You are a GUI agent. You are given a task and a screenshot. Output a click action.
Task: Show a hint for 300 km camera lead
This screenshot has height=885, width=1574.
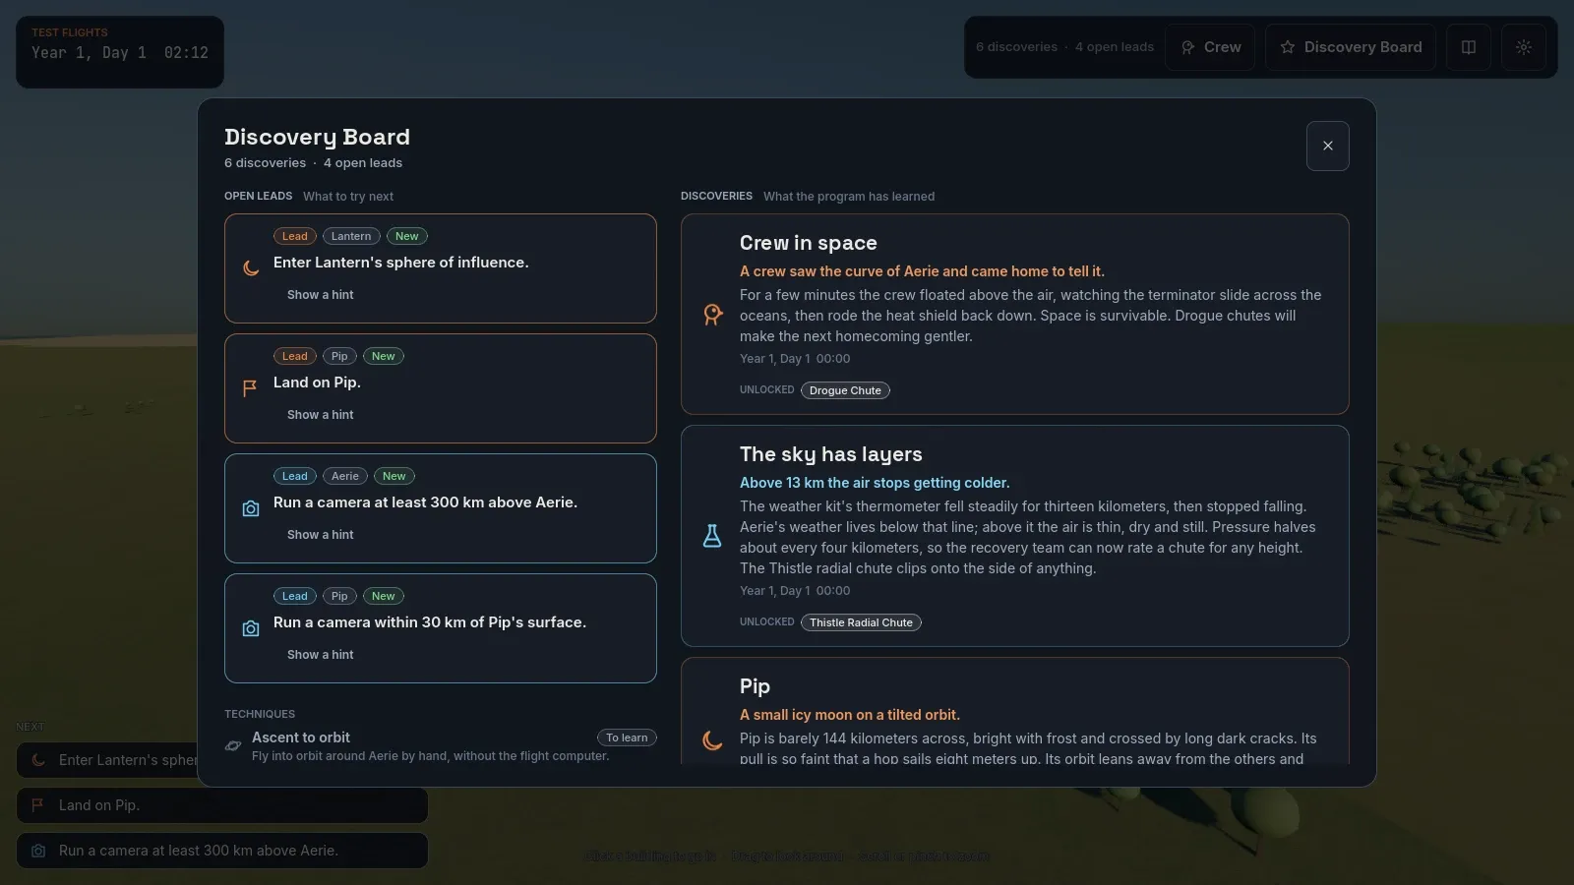click(x=320, y=535)
